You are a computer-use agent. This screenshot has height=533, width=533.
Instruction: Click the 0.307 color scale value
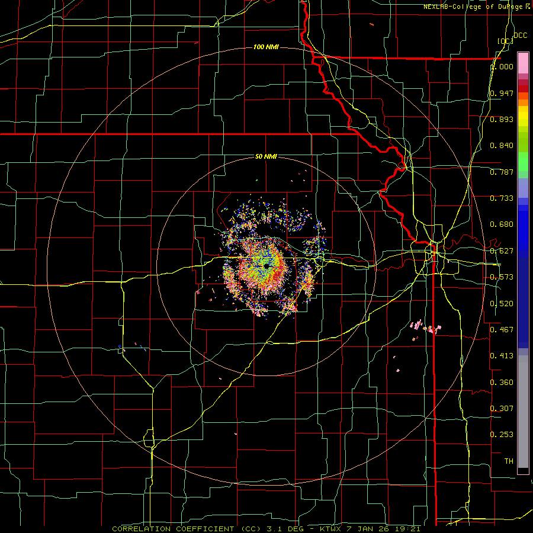[x=502, y=408]
